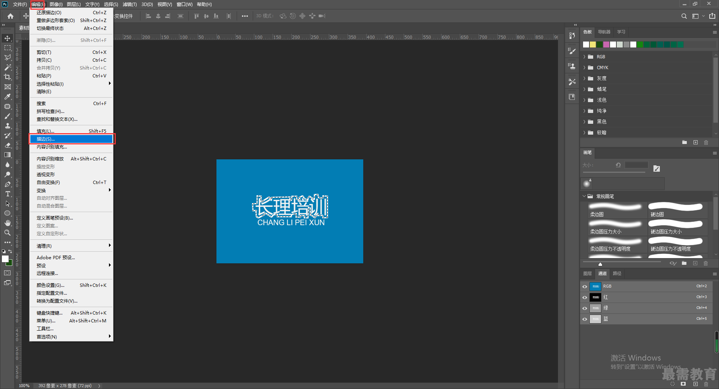
Task: Select the Eyedropper tool
Action: coord(7,97)
